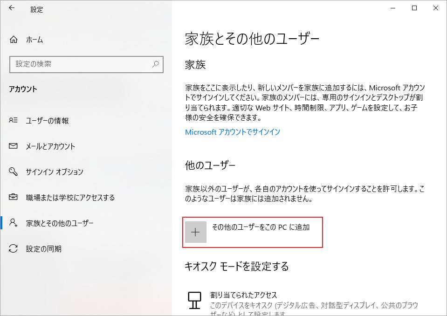Screen dimensions: 447x316
Task: Click the magnifier icon in the search box
Action: point(155,64)
